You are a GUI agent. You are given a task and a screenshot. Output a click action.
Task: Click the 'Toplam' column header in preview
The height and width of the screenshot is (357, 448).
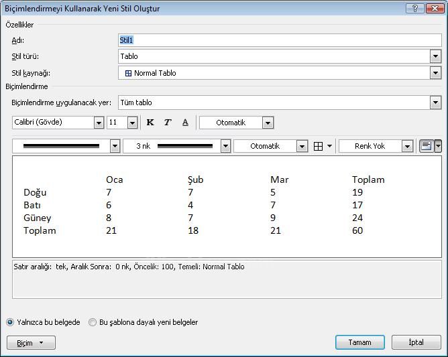tap(368, 180)
